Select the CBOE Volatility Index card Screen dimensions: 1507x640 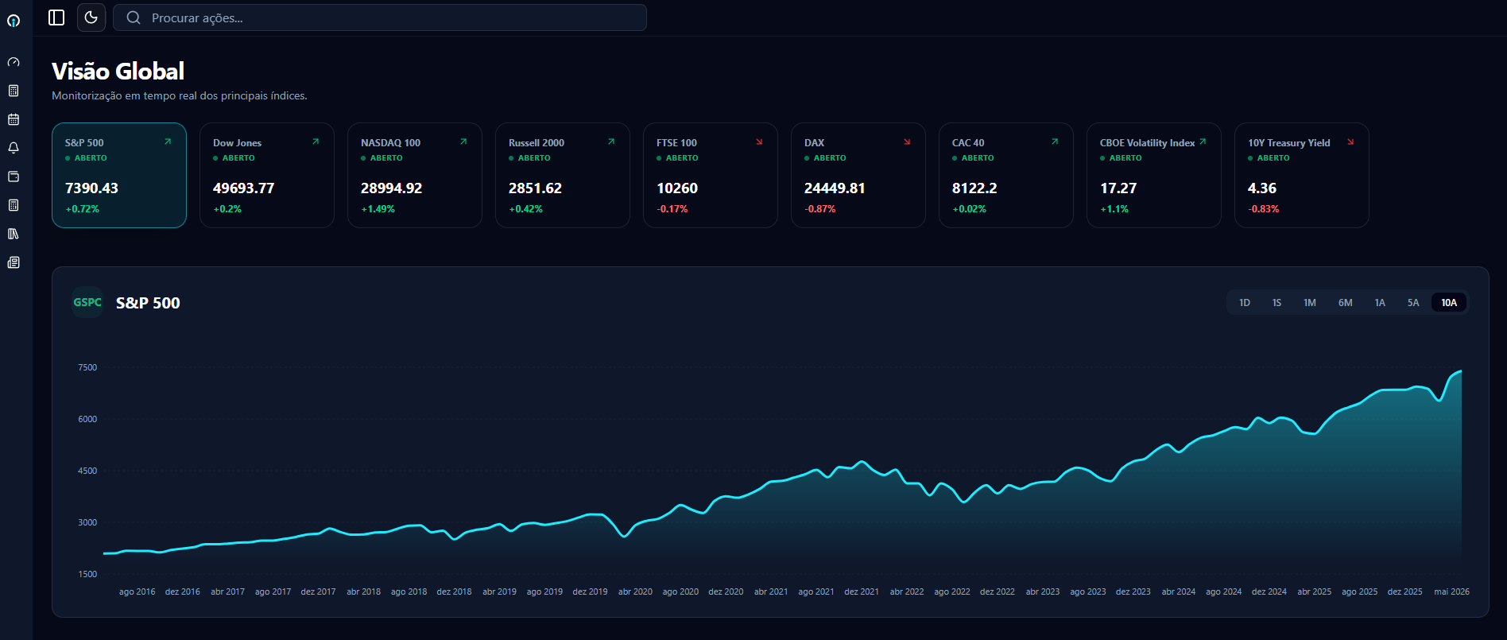pos(1154,175)
